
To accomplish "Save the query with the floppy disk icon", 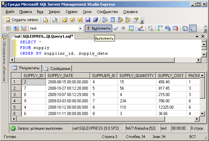I will tap(88, 20).
